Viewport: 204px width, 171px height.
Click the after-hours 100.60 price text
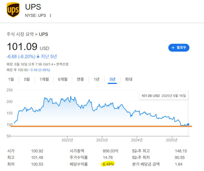(x=23, y=70)
